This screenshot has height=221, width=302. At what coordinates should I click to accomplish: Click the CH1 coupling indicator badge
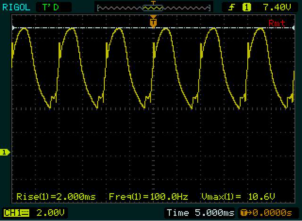17,213
